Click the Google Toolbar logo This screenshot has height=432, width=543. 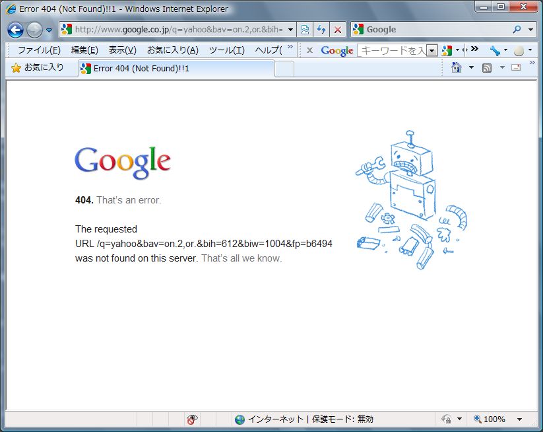[x=337, y=51]
